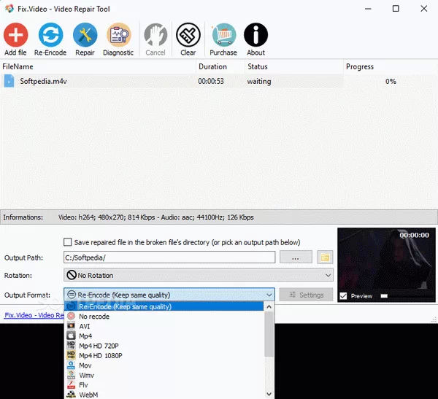438x399 pixels.
Task: Choose Flv output format
Action: (164, 384)
